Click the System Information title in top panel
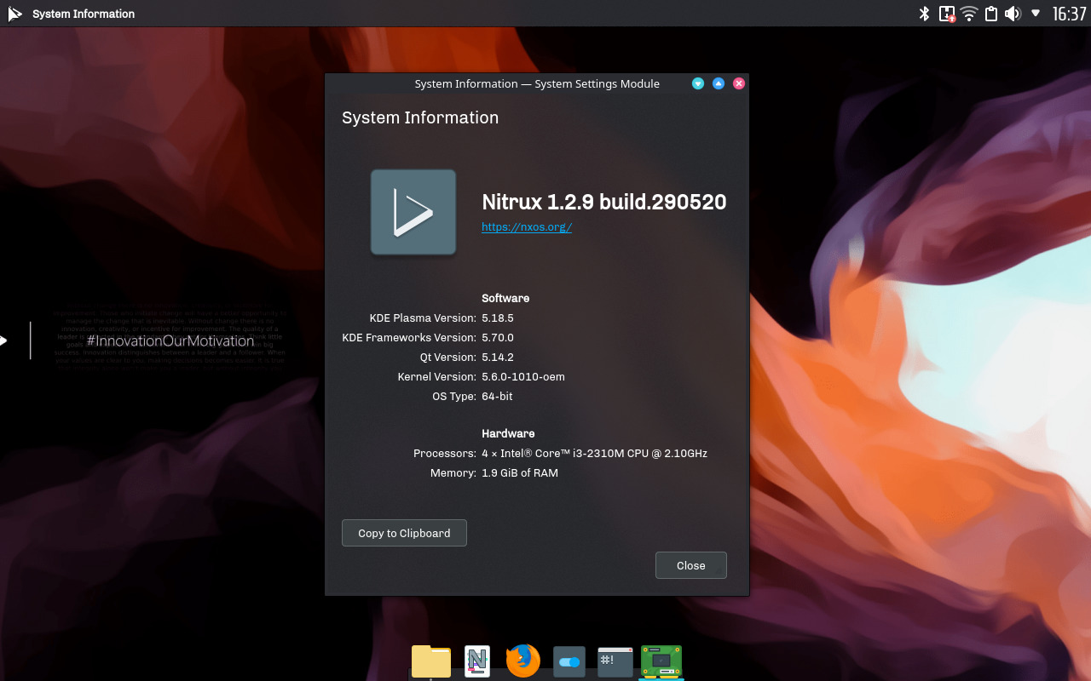 tap(84, 14)
